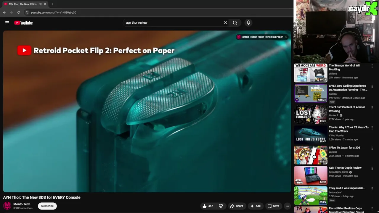Open 'The Strange World of Wii Modding' thumbnail
Viewport: 379px width, 213px height.
pos(311,73)
